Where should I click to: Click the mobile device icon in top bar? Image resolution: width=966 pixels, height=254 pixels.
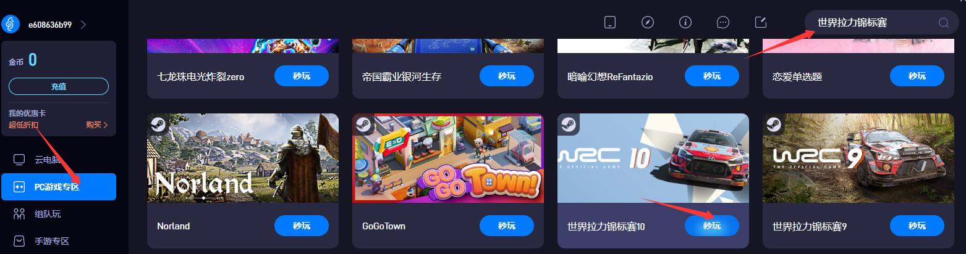click(x=610, y=22)
